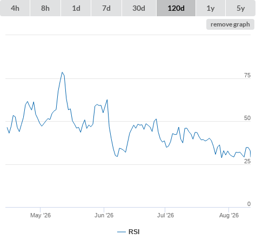256x246 pixels.
Task: Click the Aug '26 axis label
Action: click(x=229, y=215)
